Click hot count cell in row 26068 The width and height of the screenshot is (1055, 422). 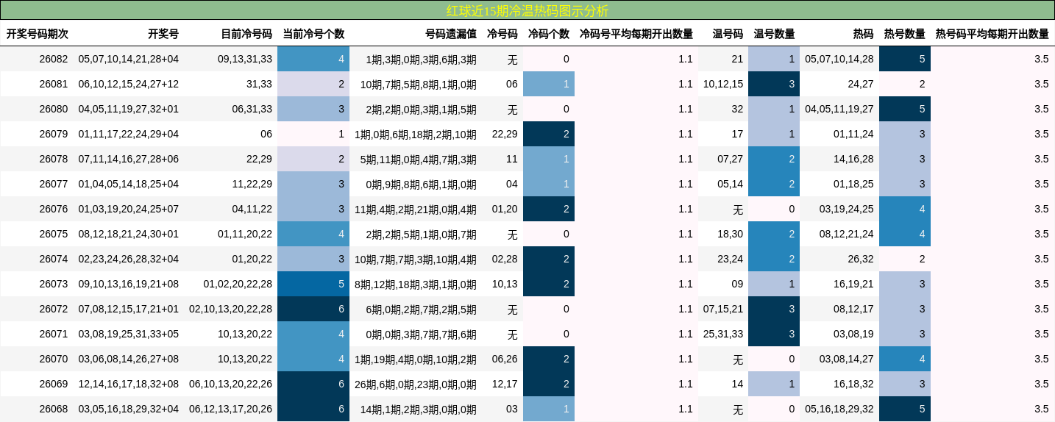click(x=905, y=409)
